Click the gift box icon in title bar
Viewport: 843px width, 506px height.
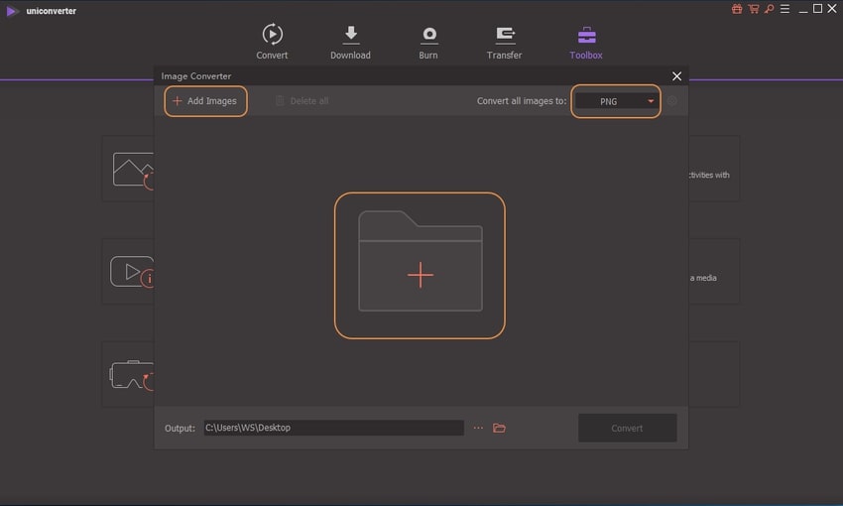click(737, 9)
